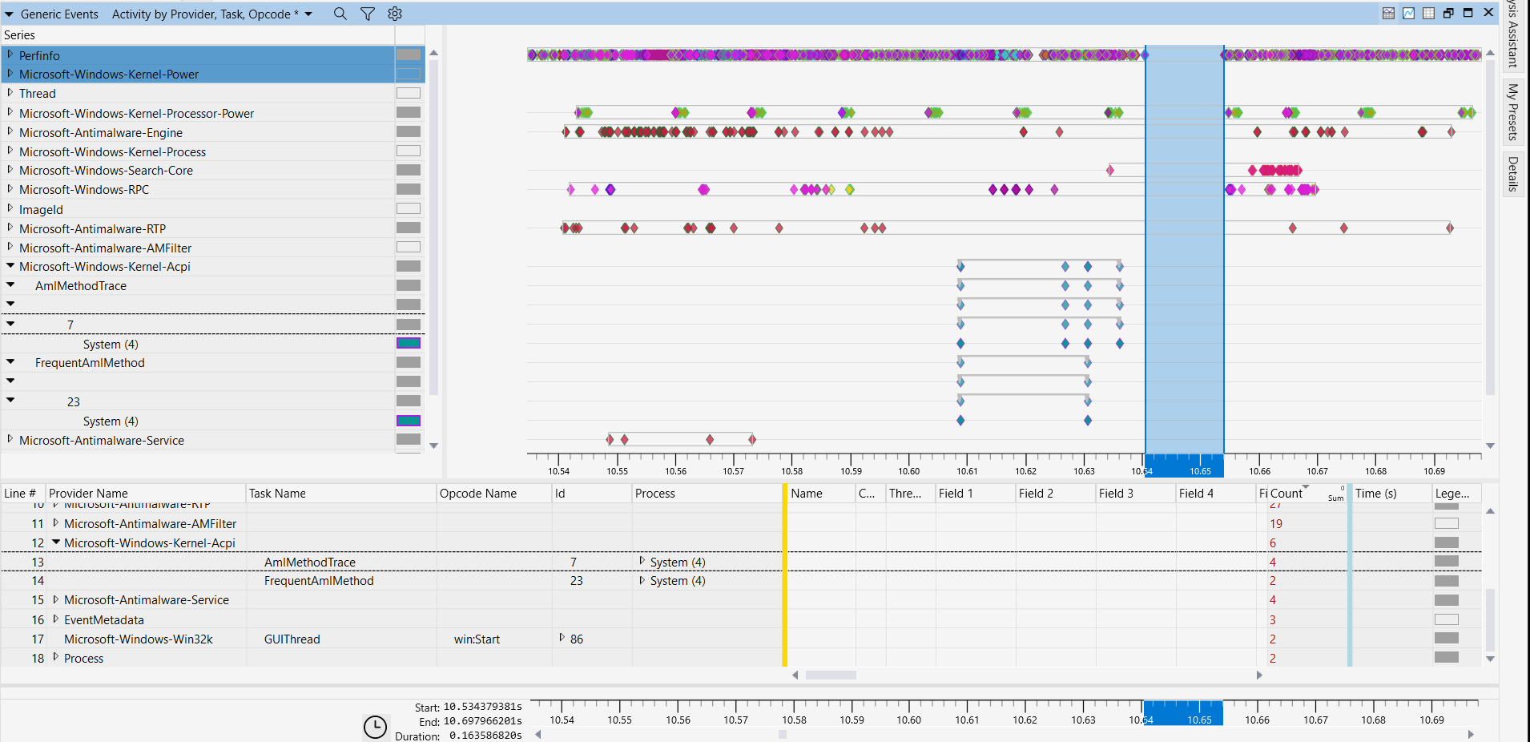Open the Activity by Provider, Task, Opcode preset dropdown

tap(308, 14)
